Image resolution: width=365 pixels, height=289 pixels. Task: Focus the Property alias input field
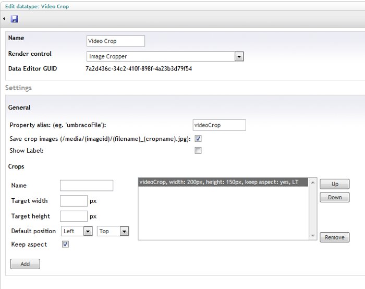click(x=219, y=125)
